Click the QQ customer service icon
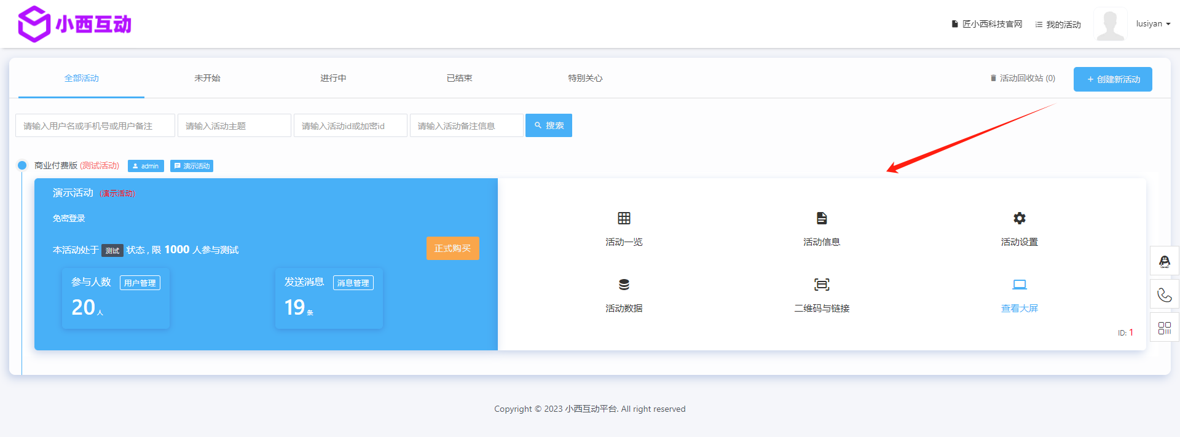 [1165, 261]
